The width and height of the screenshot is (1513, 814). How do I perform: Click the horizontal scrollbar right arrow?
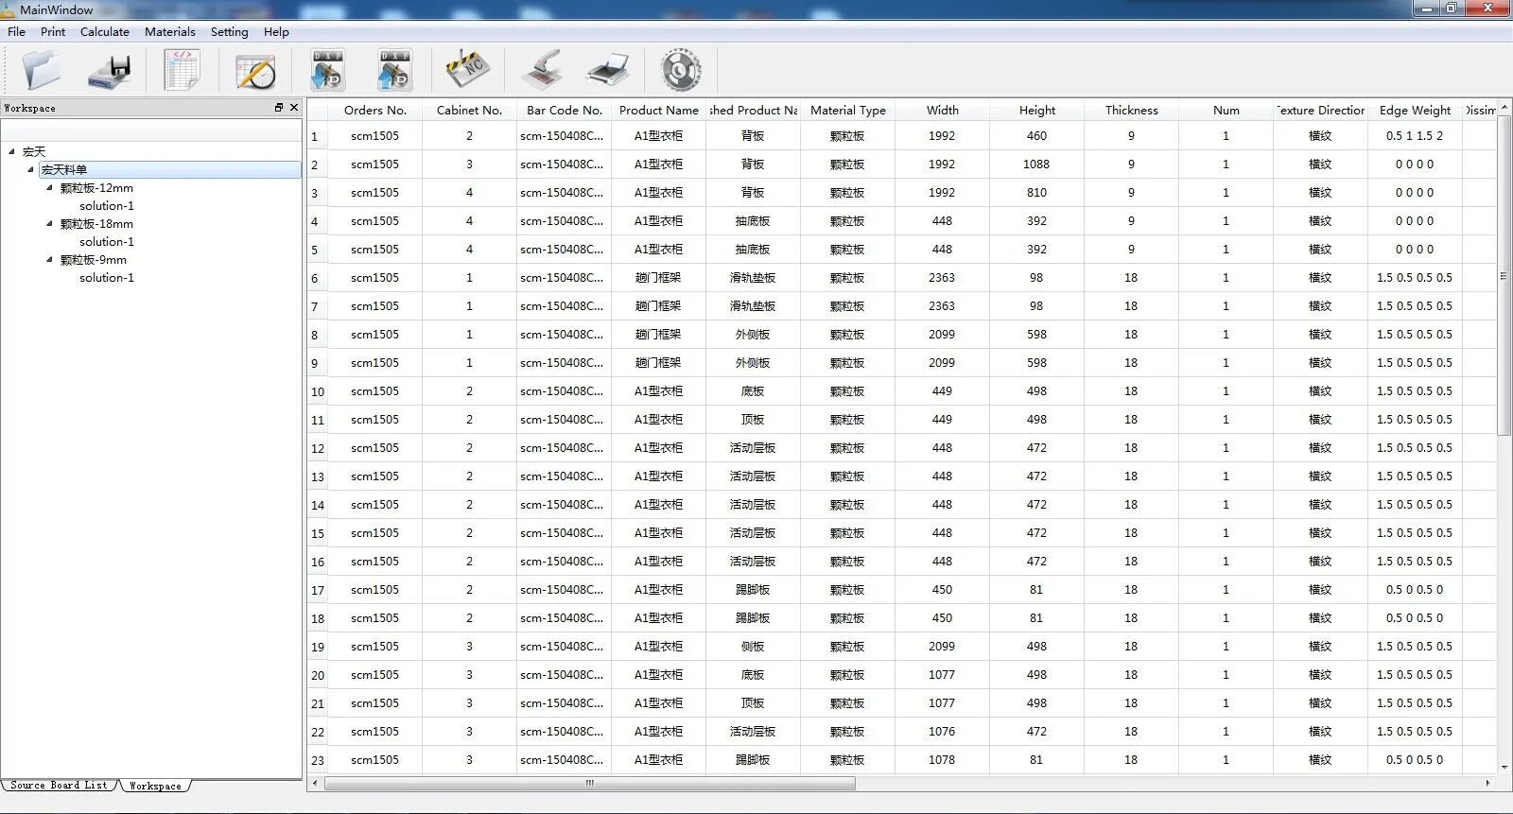coord(1488,783)
